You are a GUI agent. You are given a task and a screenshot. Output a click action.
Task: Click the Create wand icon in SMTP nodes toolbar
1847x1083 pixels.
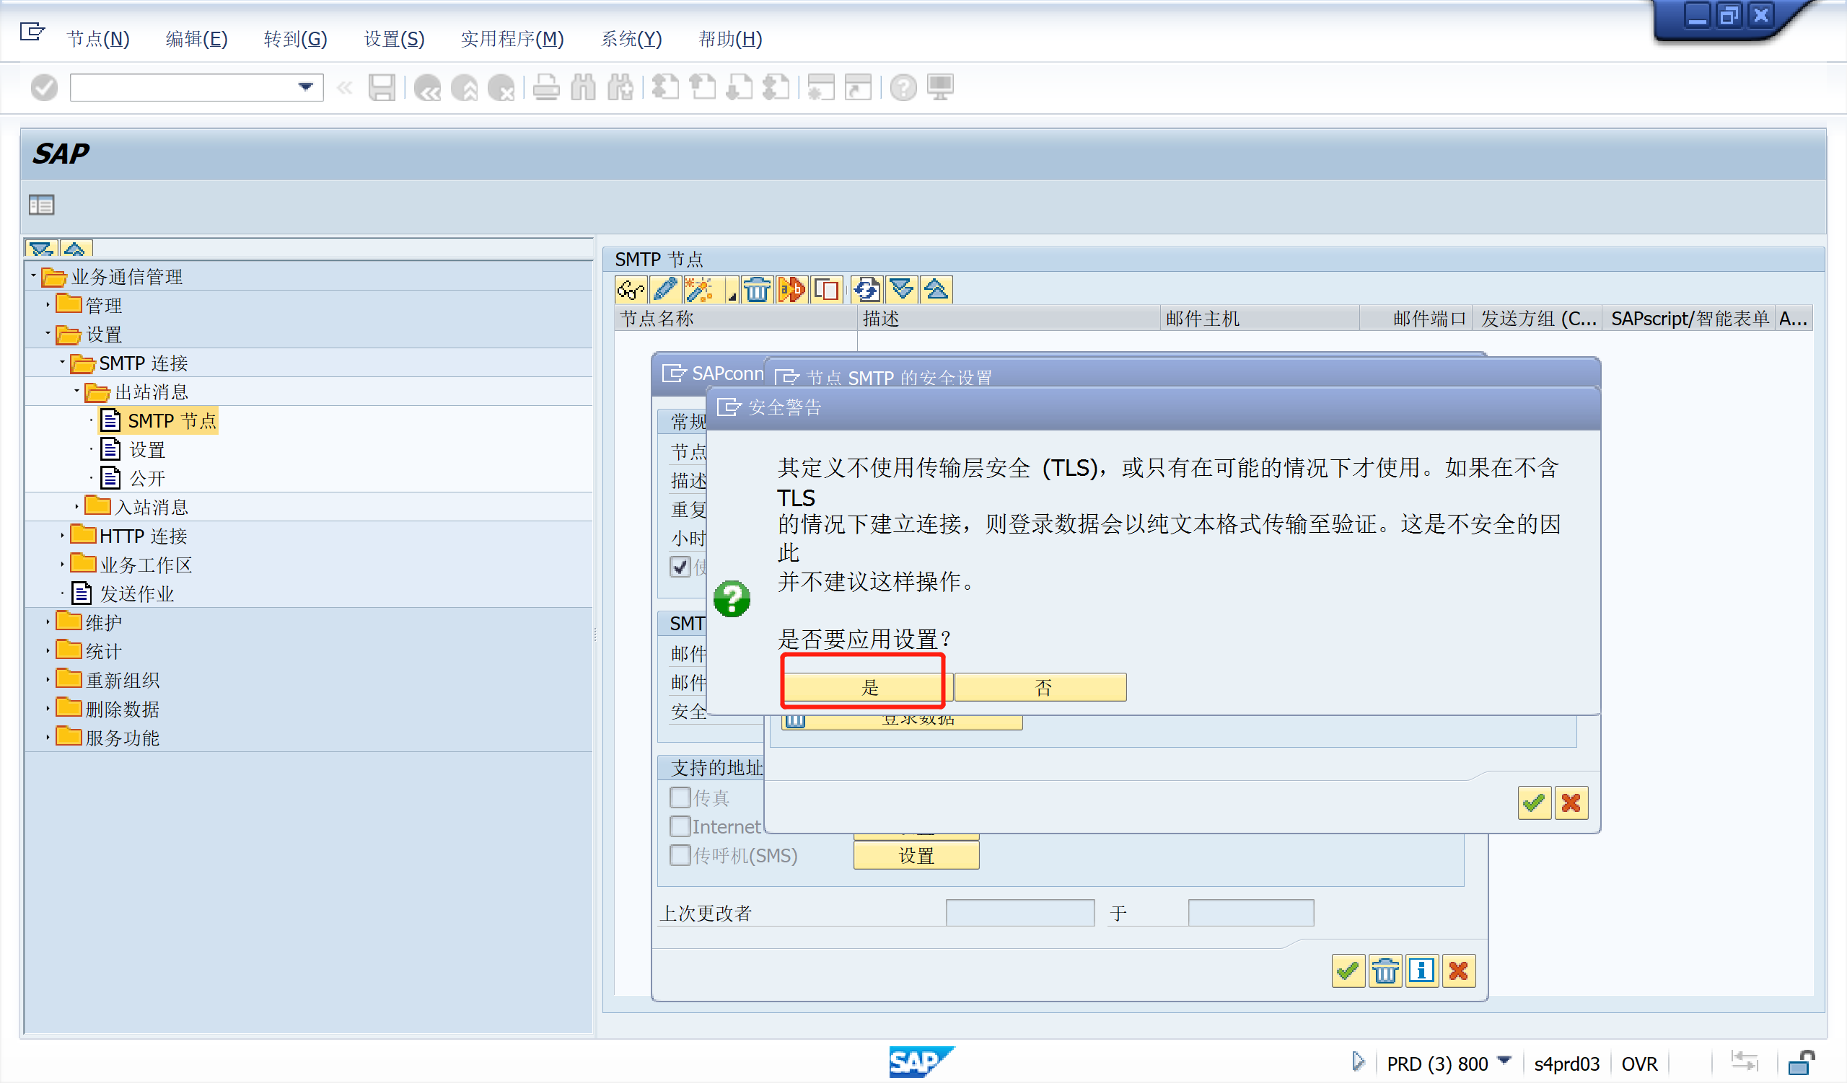pyautogui.click(x=700, y=290)
